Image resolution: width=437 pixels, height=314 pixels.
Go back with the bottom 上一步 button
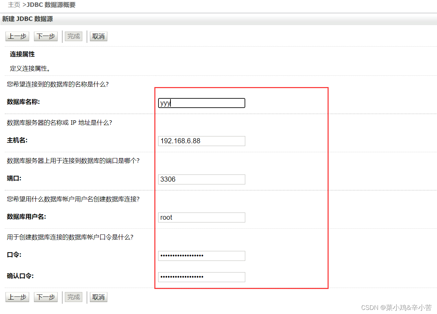coord(17,297)
